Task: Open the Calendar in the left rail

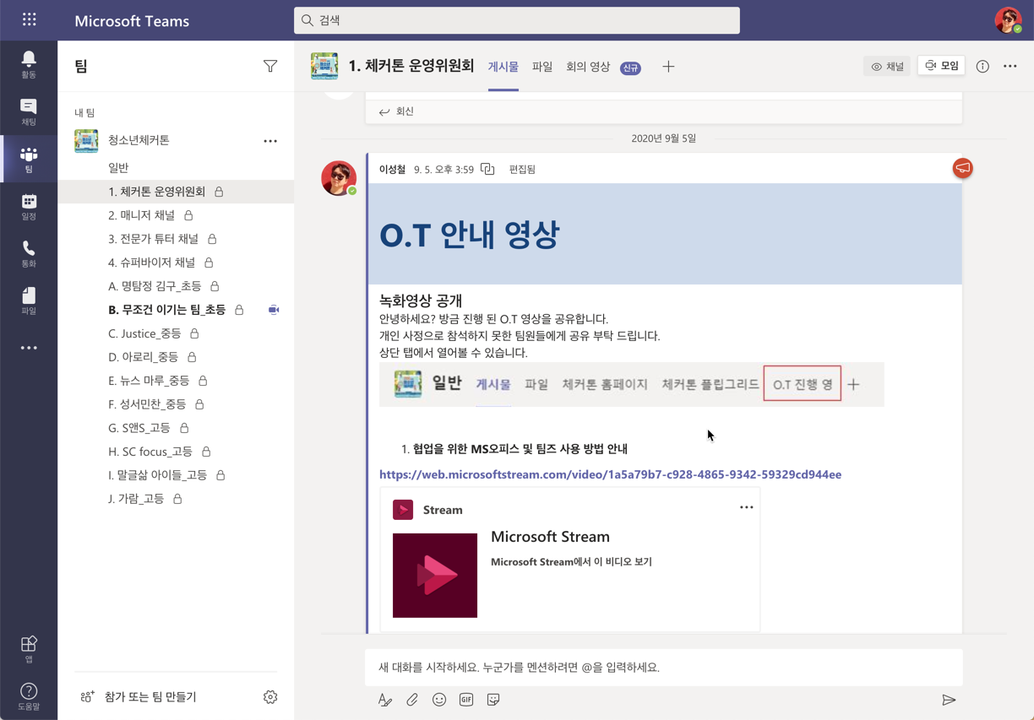Action: click(x=29, y=206)
